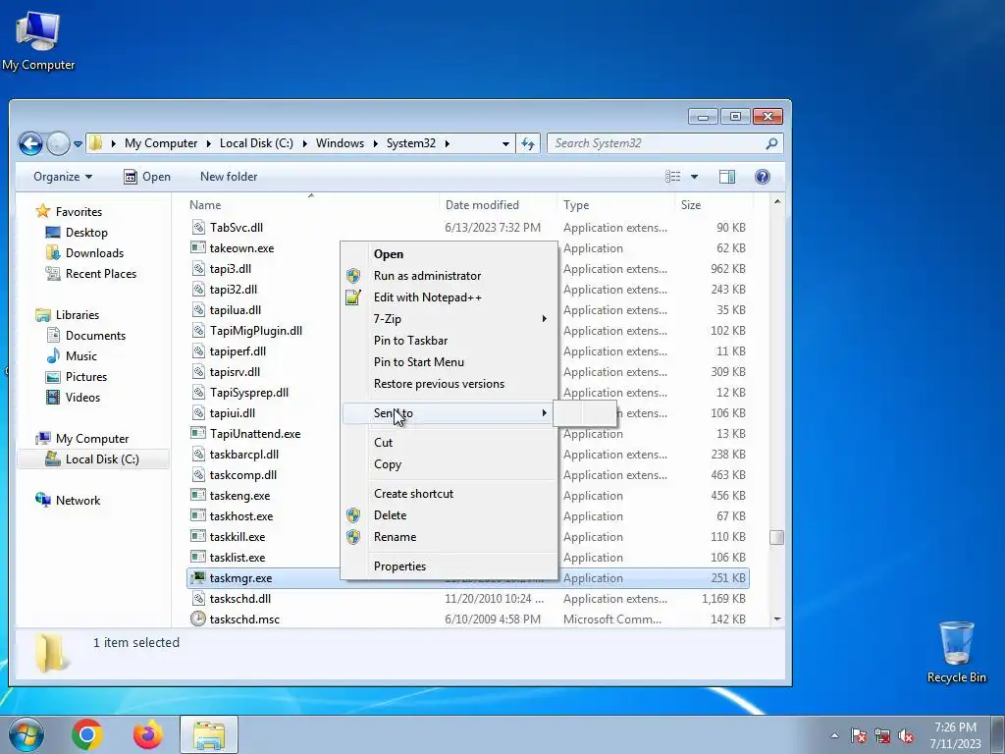Sort by the Date modified column header

pos(498,205)
